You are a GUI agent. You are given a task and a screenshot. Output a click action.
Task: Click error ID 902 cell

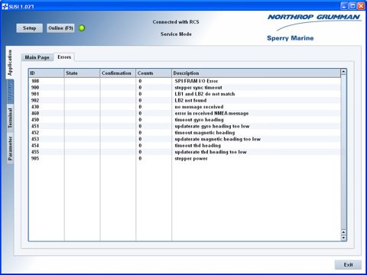46,100
